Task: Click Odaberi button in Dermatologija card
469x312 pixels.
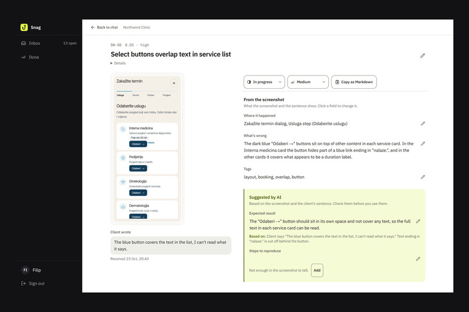Action: (x=138, y=217)
